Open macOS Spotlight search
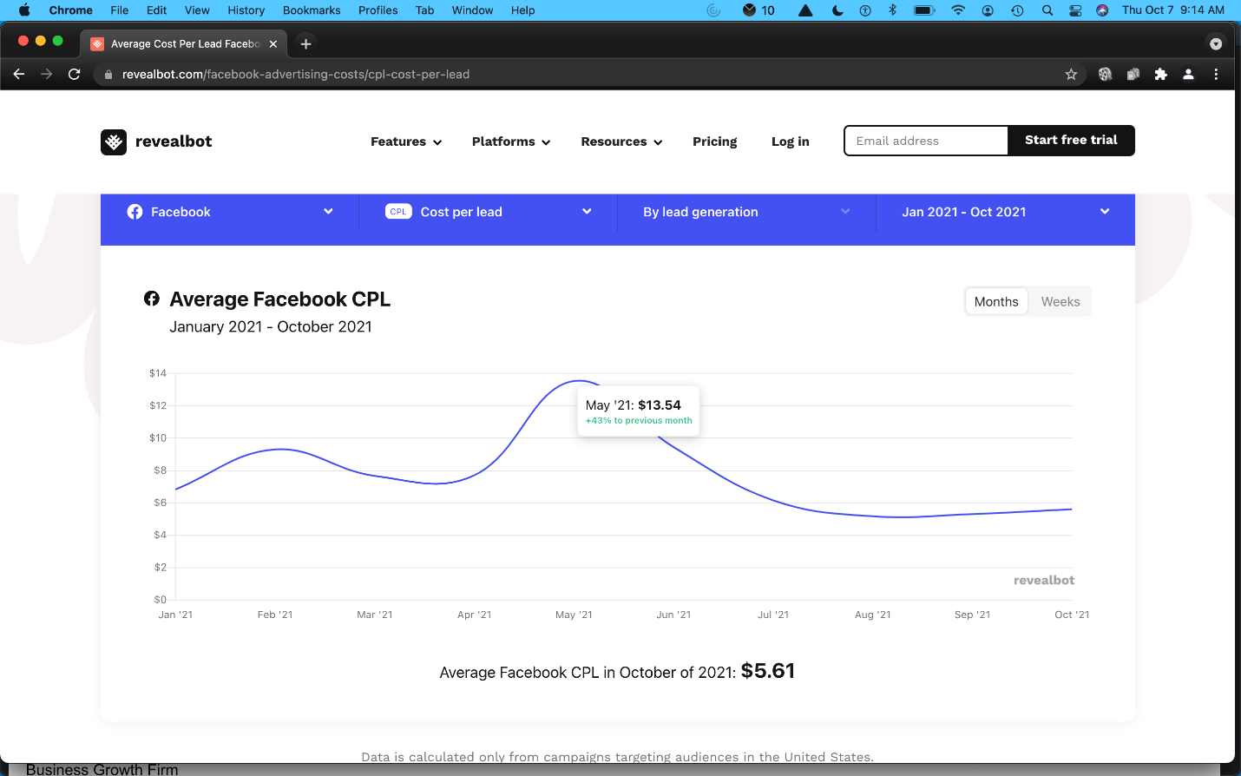Image resolution: width=1241 pixels, height=776 pixels. pyautogui.click(x=1047, y=10)
